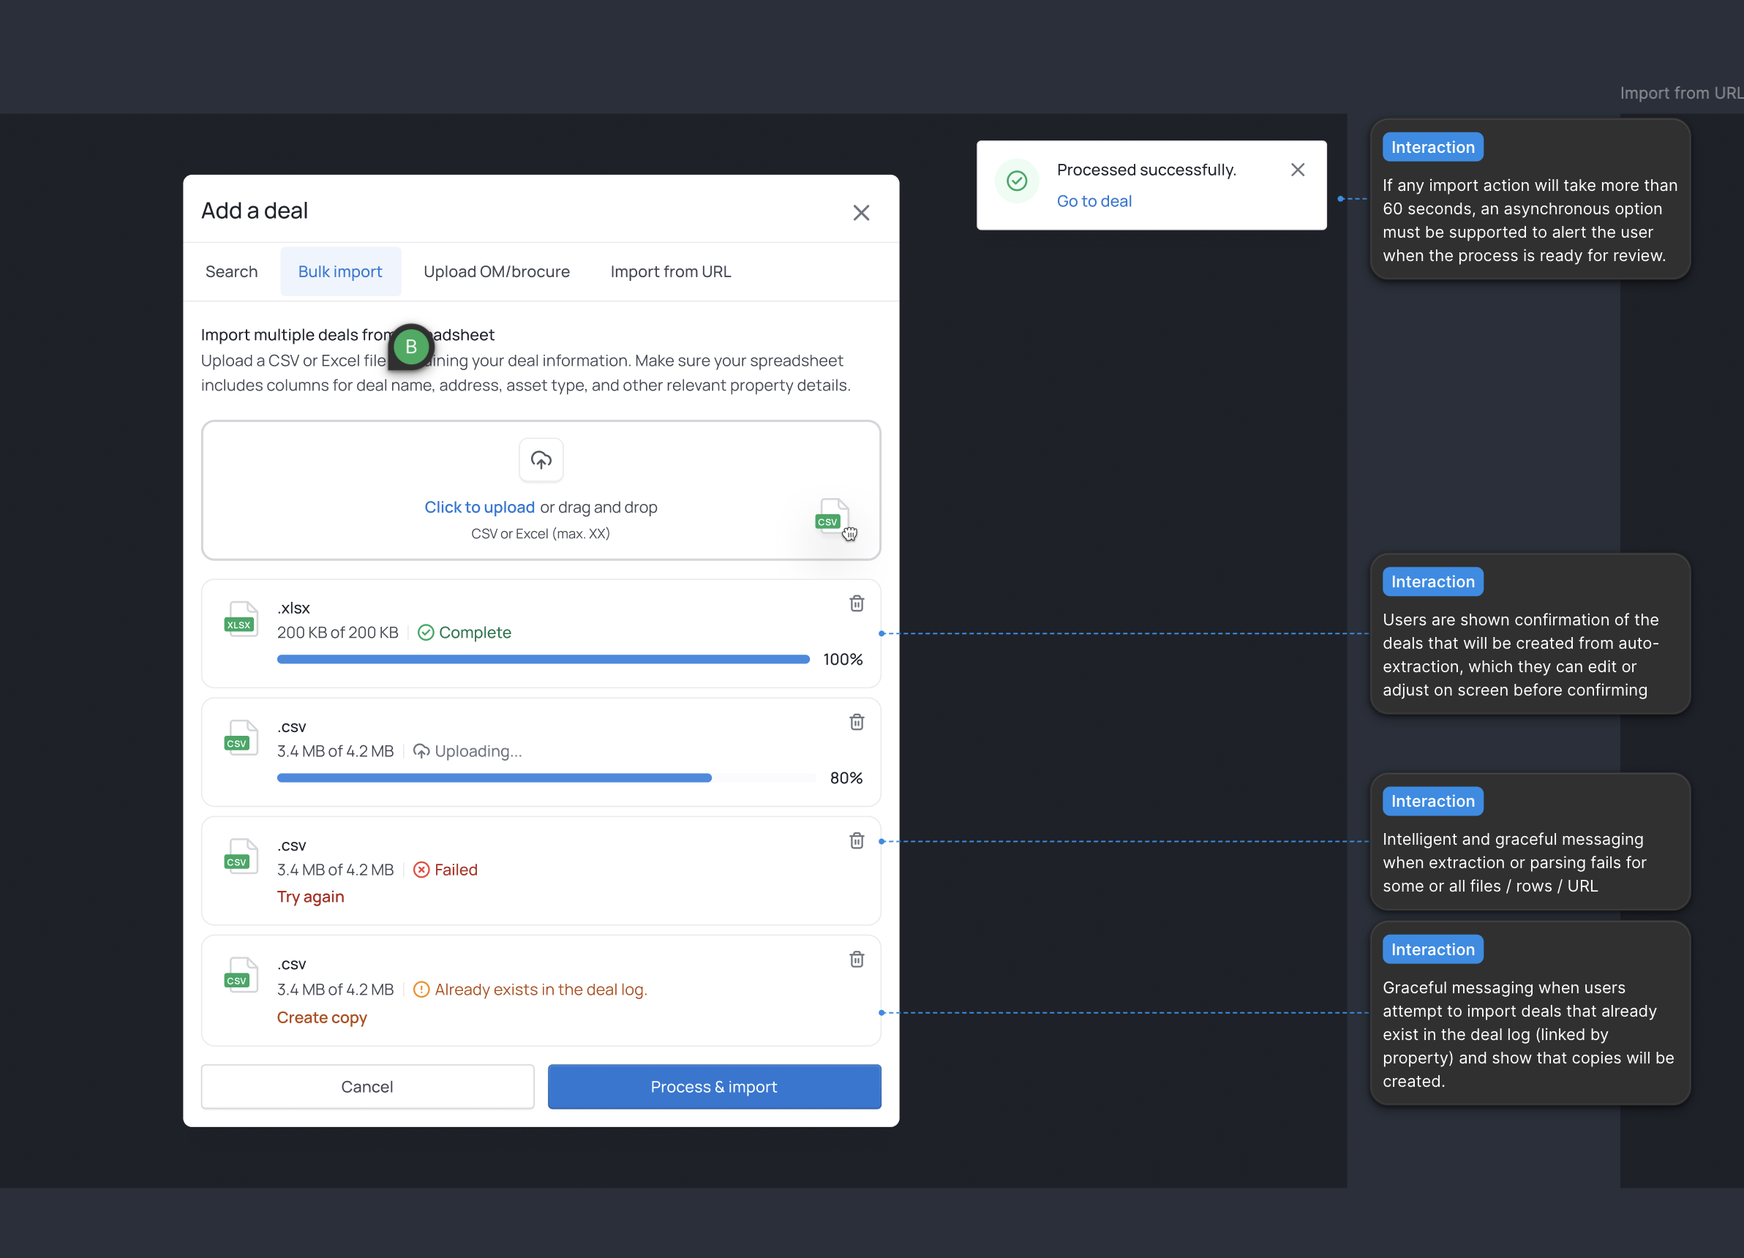Click the CSV icon of failed file
The height and width of the screenshot is (1258, 1744).
click(x=240, y=856)
